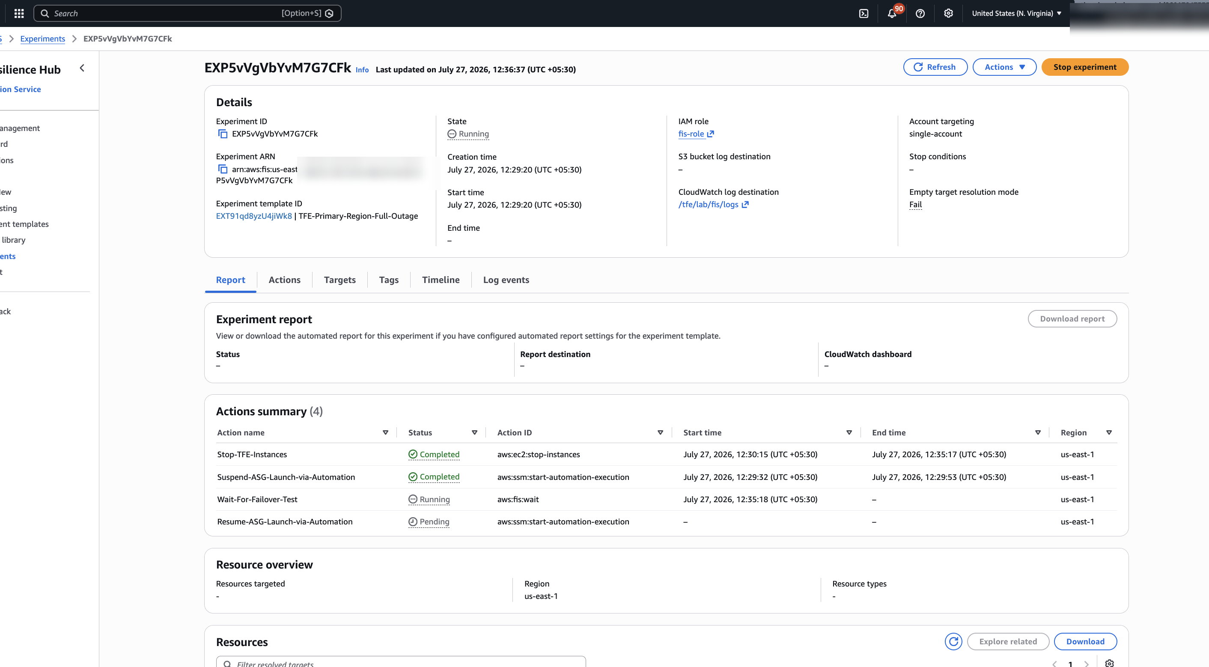Click the Download button in Resources

1085,641
